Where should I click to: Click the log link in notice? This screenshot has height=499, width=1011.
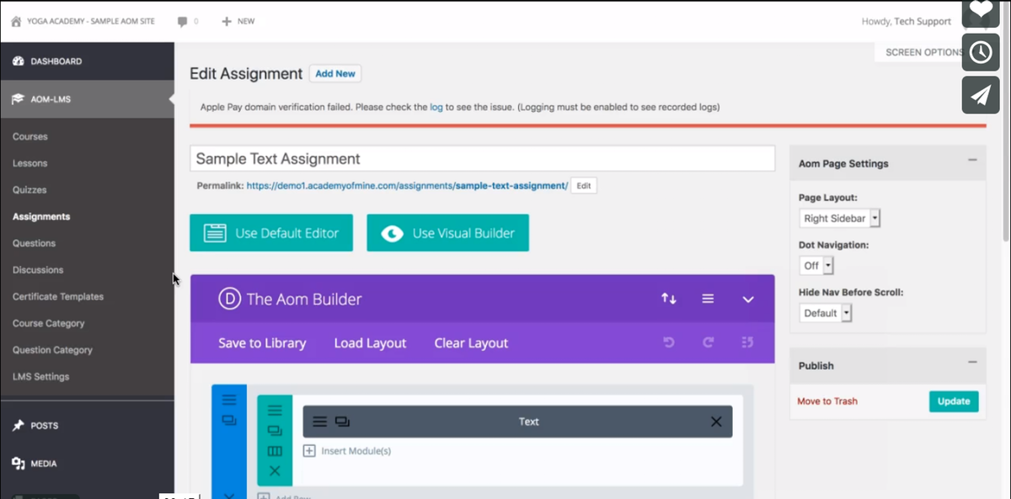pyautogui.click(x=436, y=107)
